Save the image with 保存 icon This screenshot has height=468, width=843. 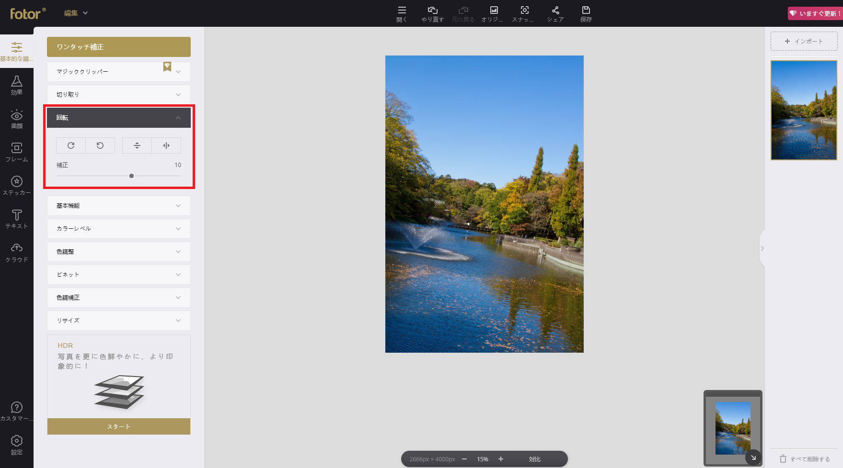click(x=586, y=14)
